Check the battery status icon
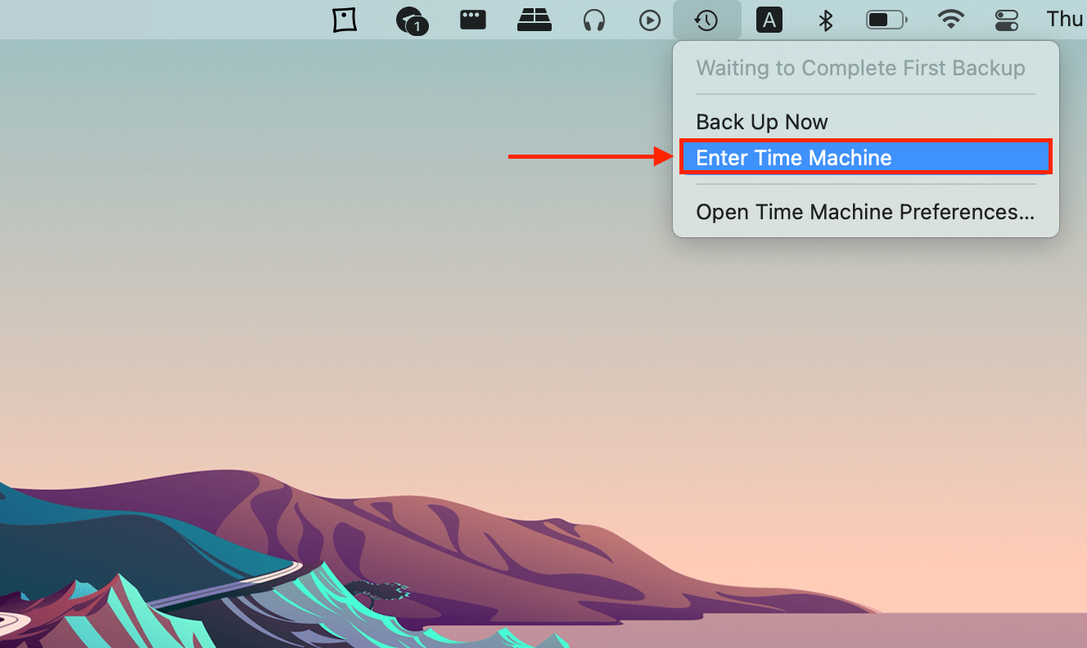 (x=887, y=20)
